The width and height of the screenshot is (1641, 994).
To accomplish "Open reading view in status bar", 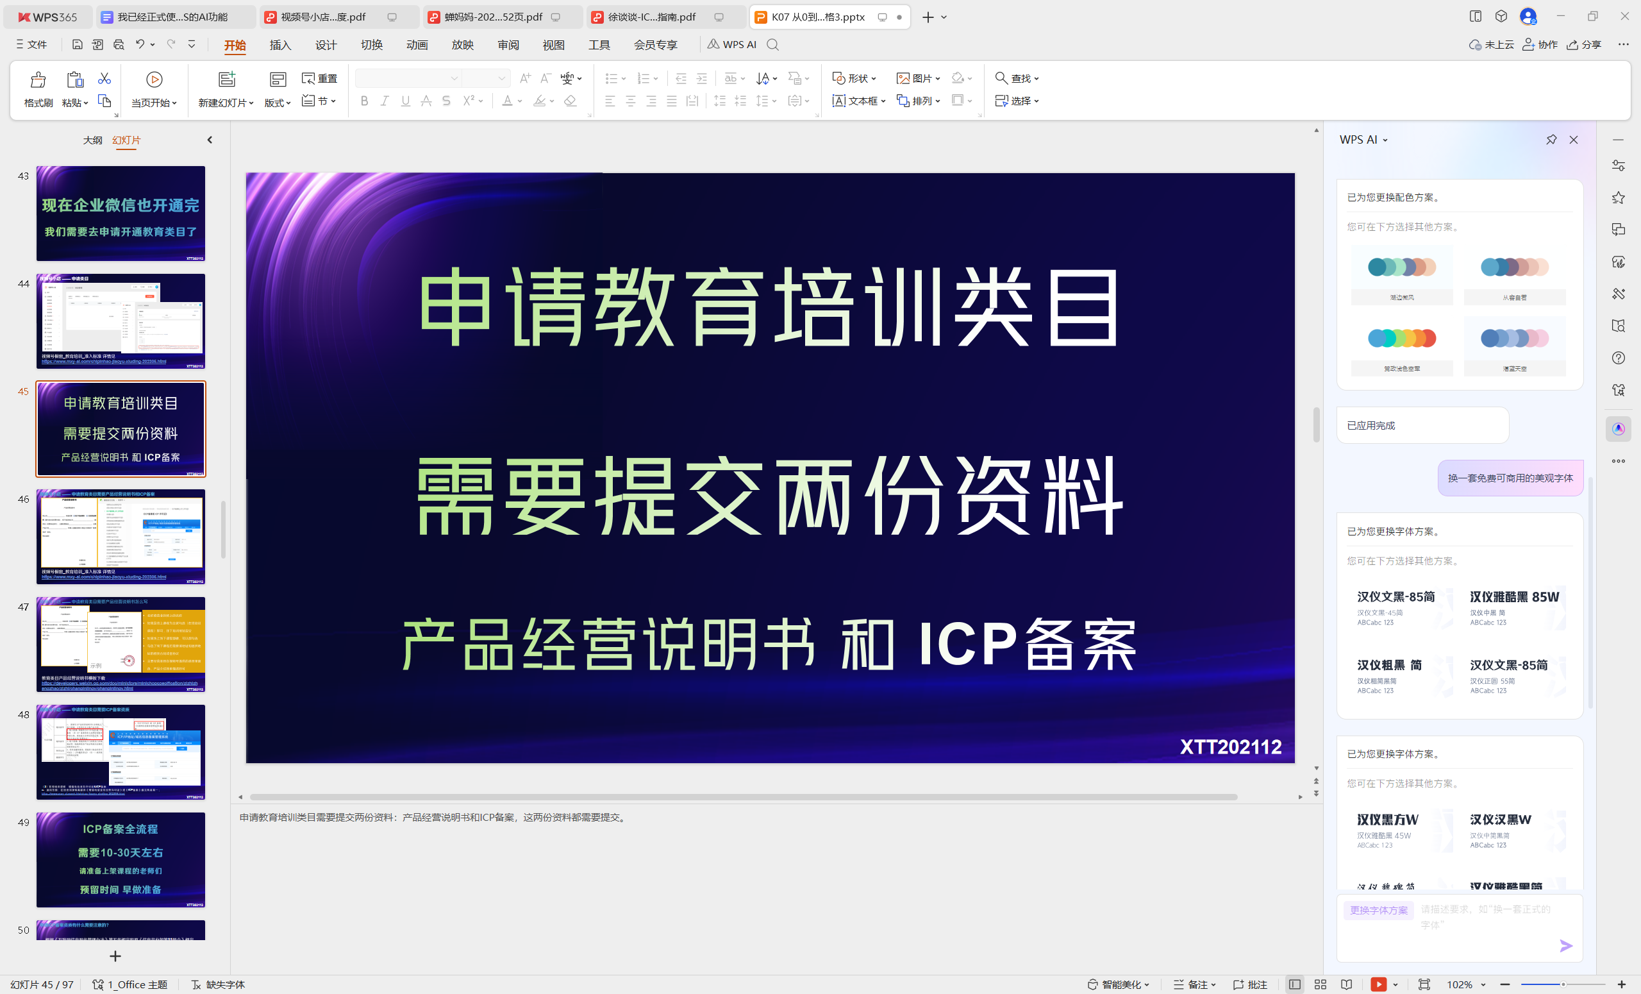I will click(x=1346, y=984).
